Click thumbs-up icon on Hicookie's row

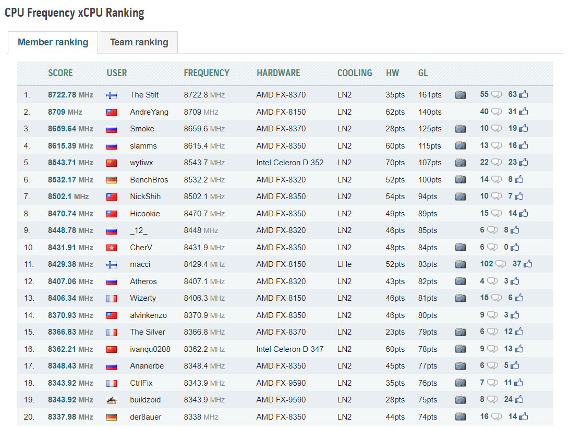523,213
